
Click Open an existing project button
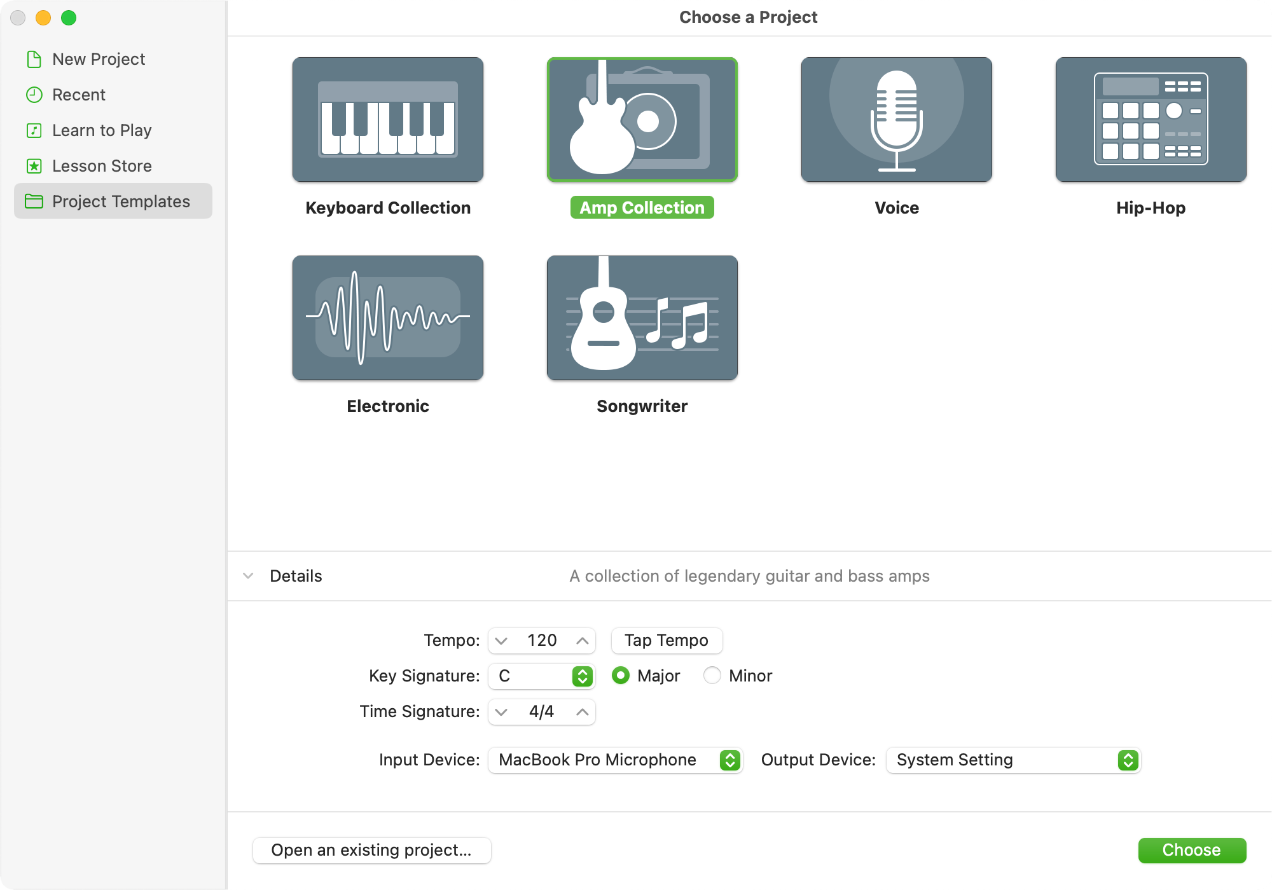point(371,851)
